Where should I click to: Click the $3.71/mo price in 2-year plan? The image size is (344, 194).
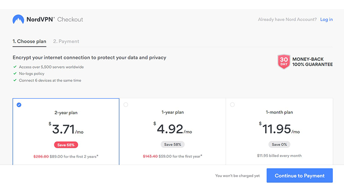(66, 128)
